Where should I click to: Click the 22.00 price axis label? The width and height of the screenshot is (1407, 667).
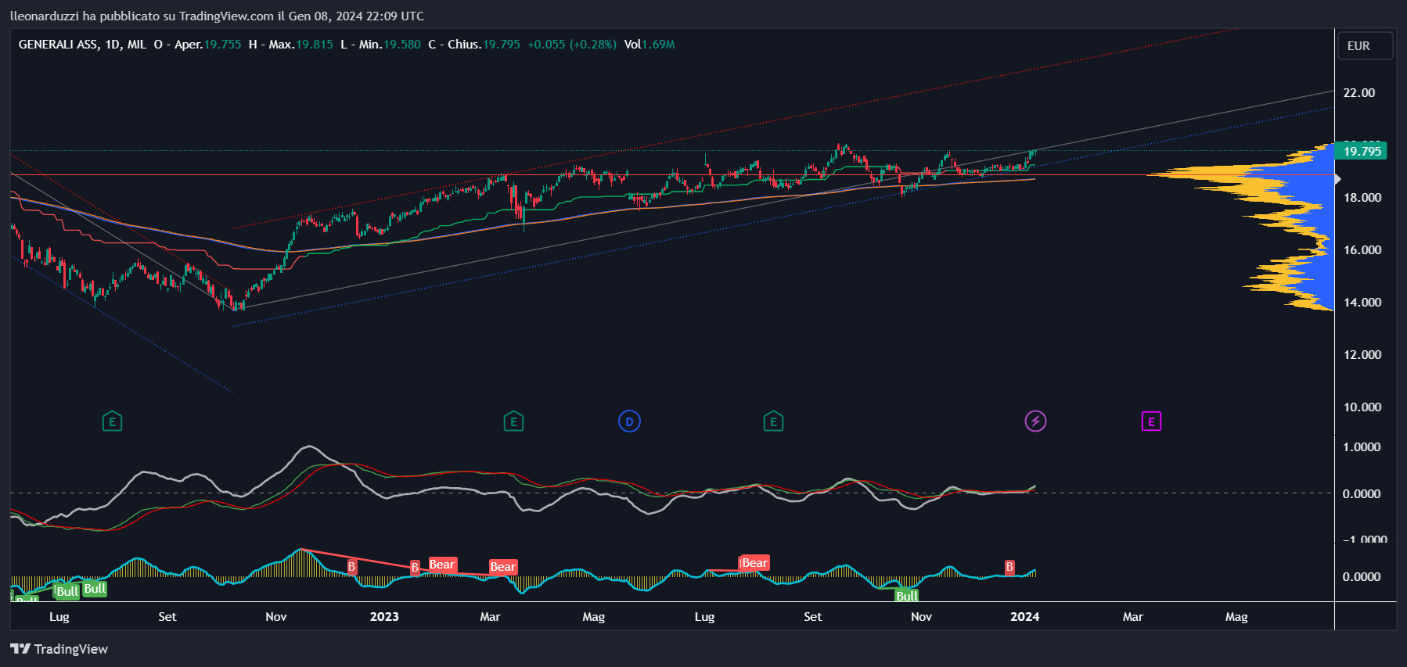[1359, 93]
